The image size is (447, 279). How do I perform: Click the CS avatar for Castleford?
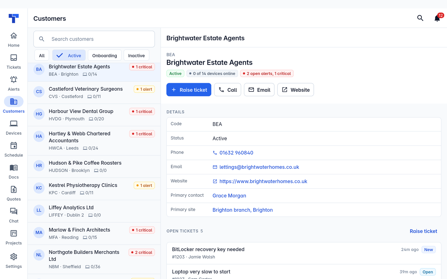[x=39, y=92]
